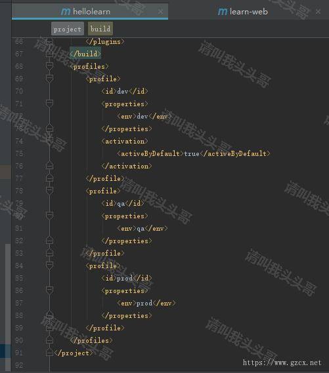Click the closing project tag

74,353
